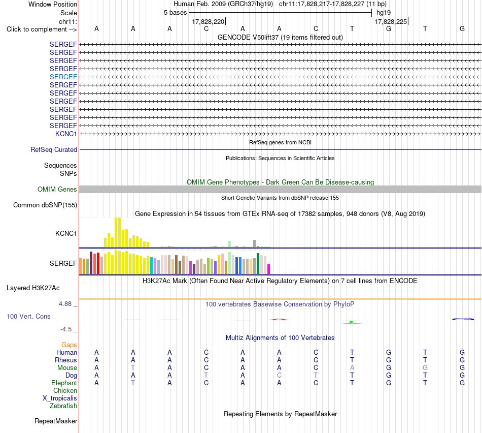Click the 17,828,225 position marker
The width and height of the screenshot is (482, 433).
point(391,21)
